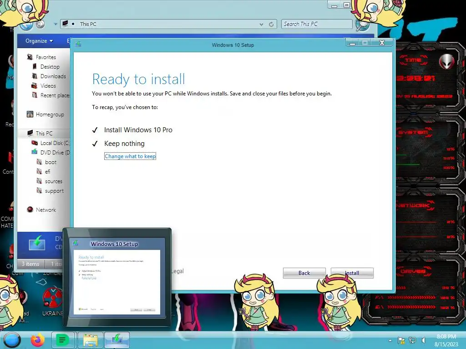Screen dimensions: 466x349
Task: Click the Explorer forward navigation arrow
Action: click(41, 25)
